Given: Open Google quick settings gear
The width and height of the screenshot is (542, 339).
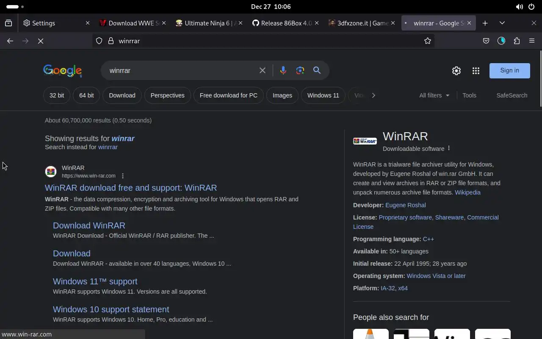Looking at the screenshot, I should pos(456,71).
